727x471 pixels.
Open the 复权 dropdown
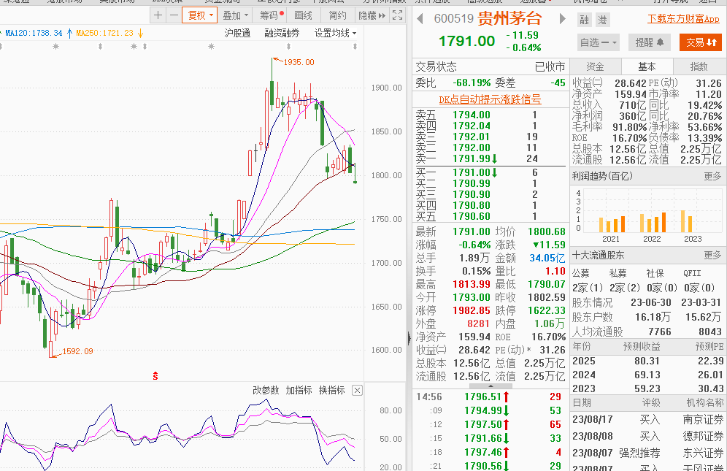(x=200, y=15)
